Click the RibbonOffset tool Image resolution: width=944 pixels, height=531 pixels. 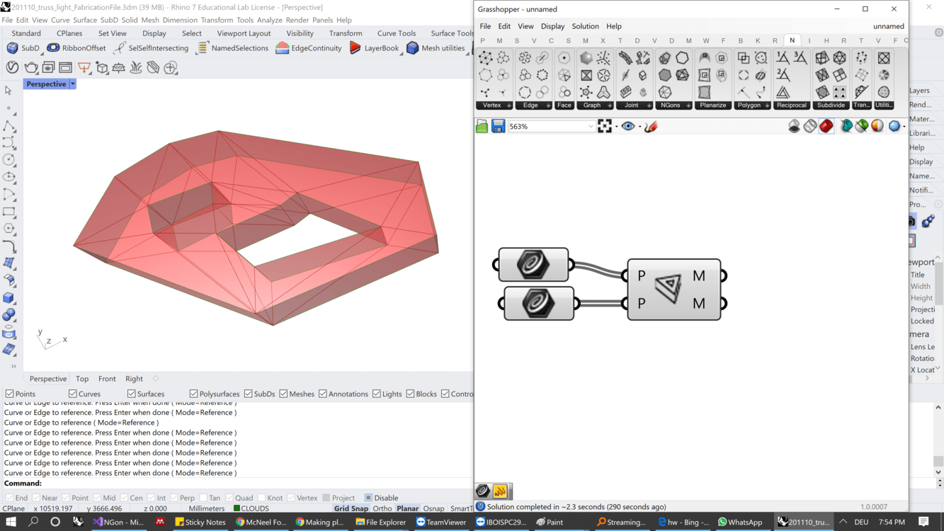(53, 48)
